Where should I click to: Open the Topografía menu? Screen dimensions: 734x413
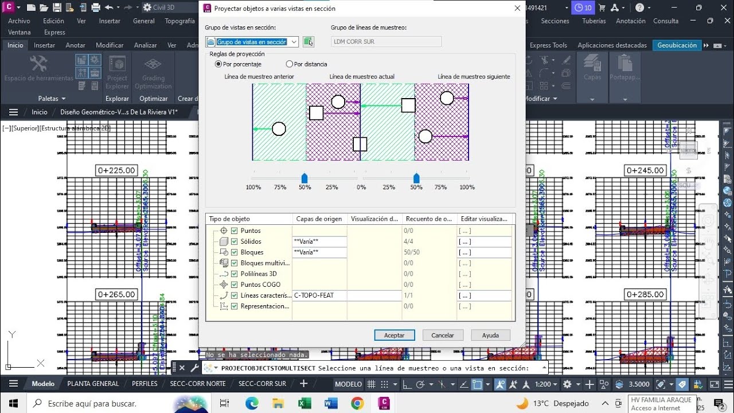(x=179, y=21)
